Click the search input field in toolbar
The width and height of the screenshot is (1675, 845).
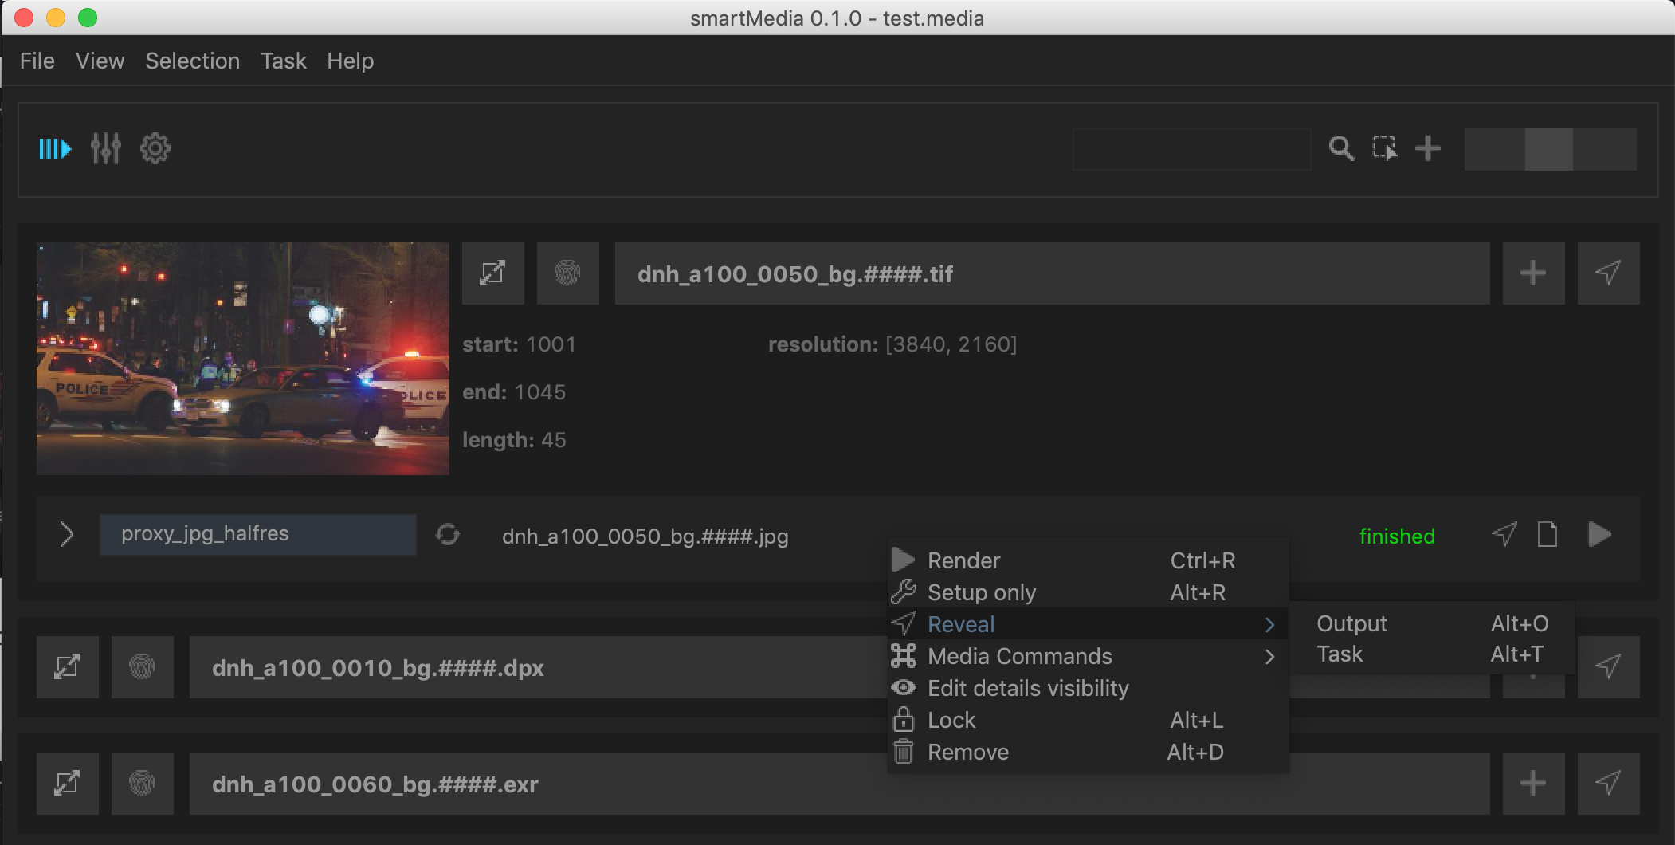tap(1191, 149)
